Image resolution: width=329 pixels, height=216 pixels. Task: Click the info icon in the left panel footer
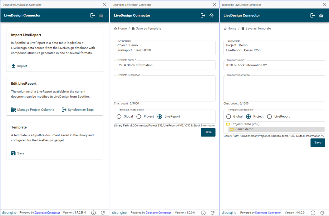94,213
